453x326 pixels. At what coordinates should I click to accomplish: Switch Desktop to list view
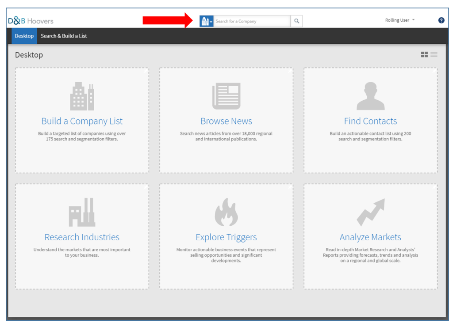(x=434, y=54)
